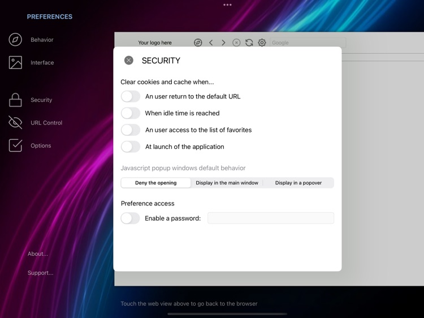Tap the three dots at top of screen

[227, 5]
